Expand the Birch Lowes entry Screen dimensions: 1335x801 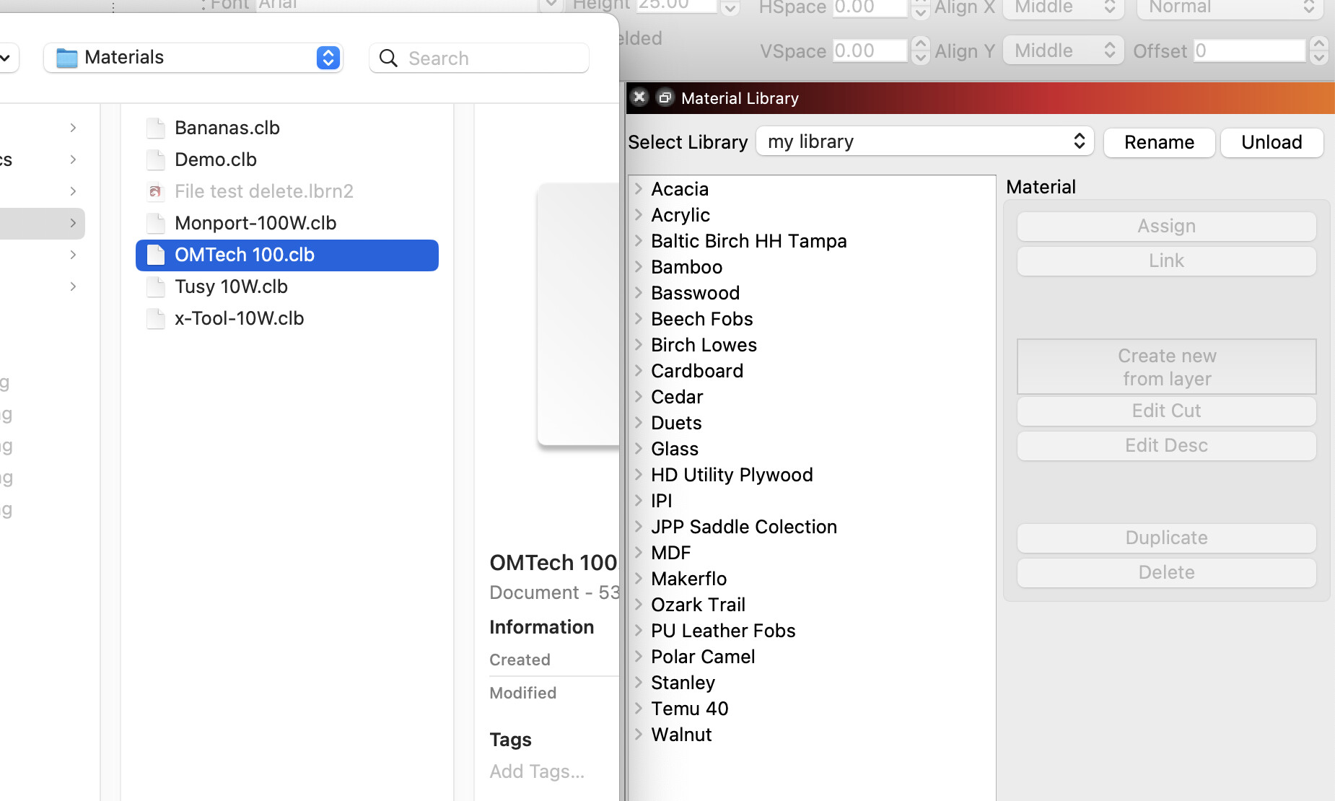[x=639, y=345]
